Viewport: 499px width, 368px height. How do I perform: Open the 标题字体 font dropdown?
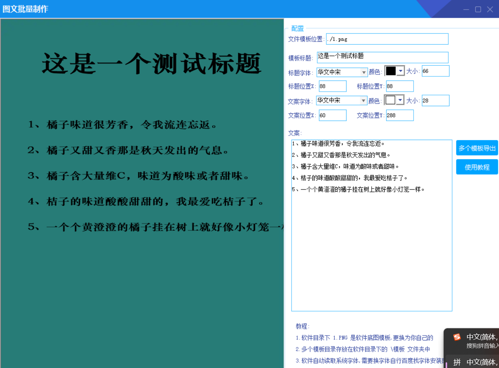pyautogui.click(x=342, y=72)
